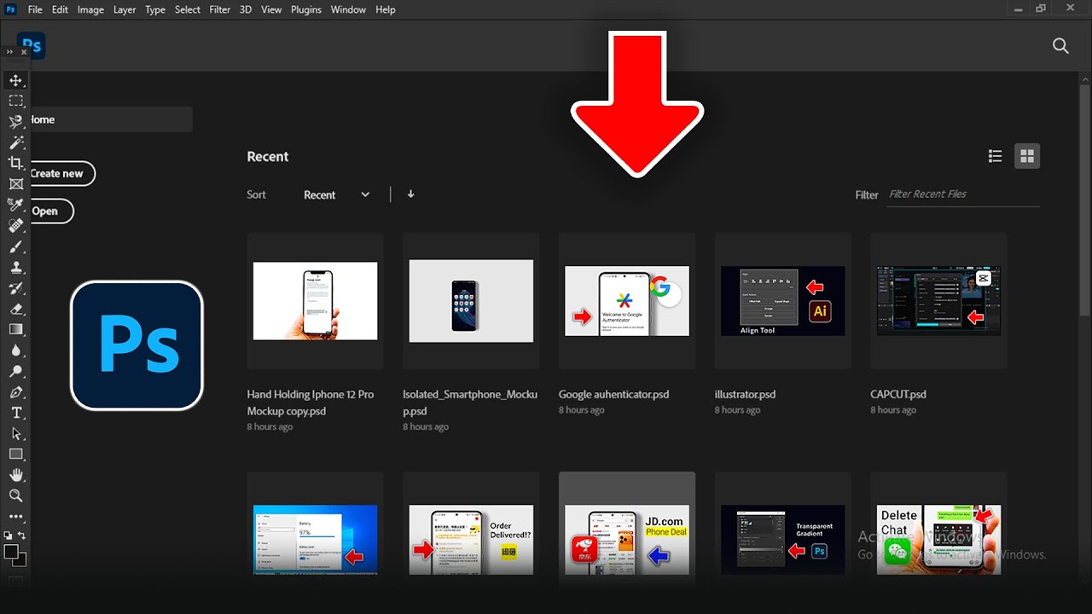
Task: Open the File menu
Action: pyautogui.click(x=35, y=9)
